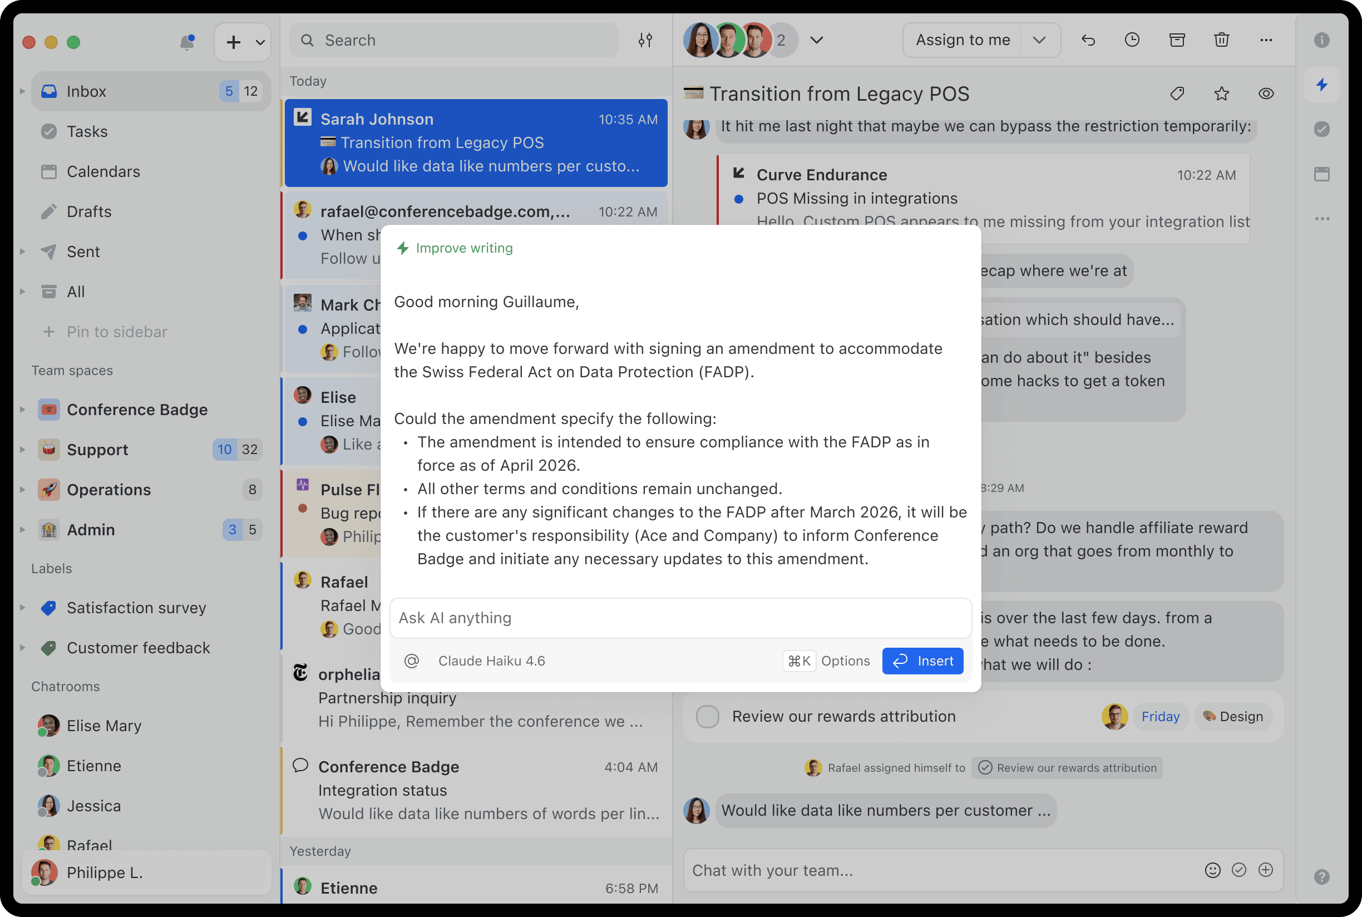1362x917 pixels.
Task: Click the Ask AI anything field
Action: (x=680, y=618)
